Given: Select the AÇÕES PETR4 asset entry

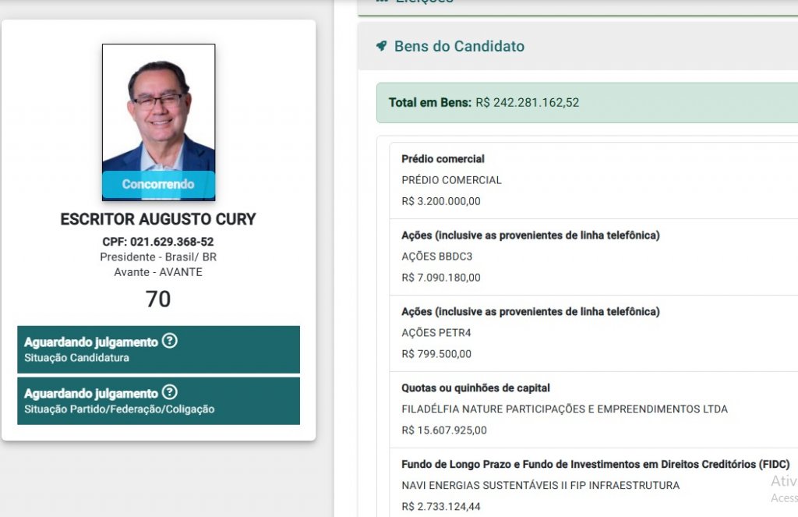Looking at the screenshot, I should (x=593, y=333).
